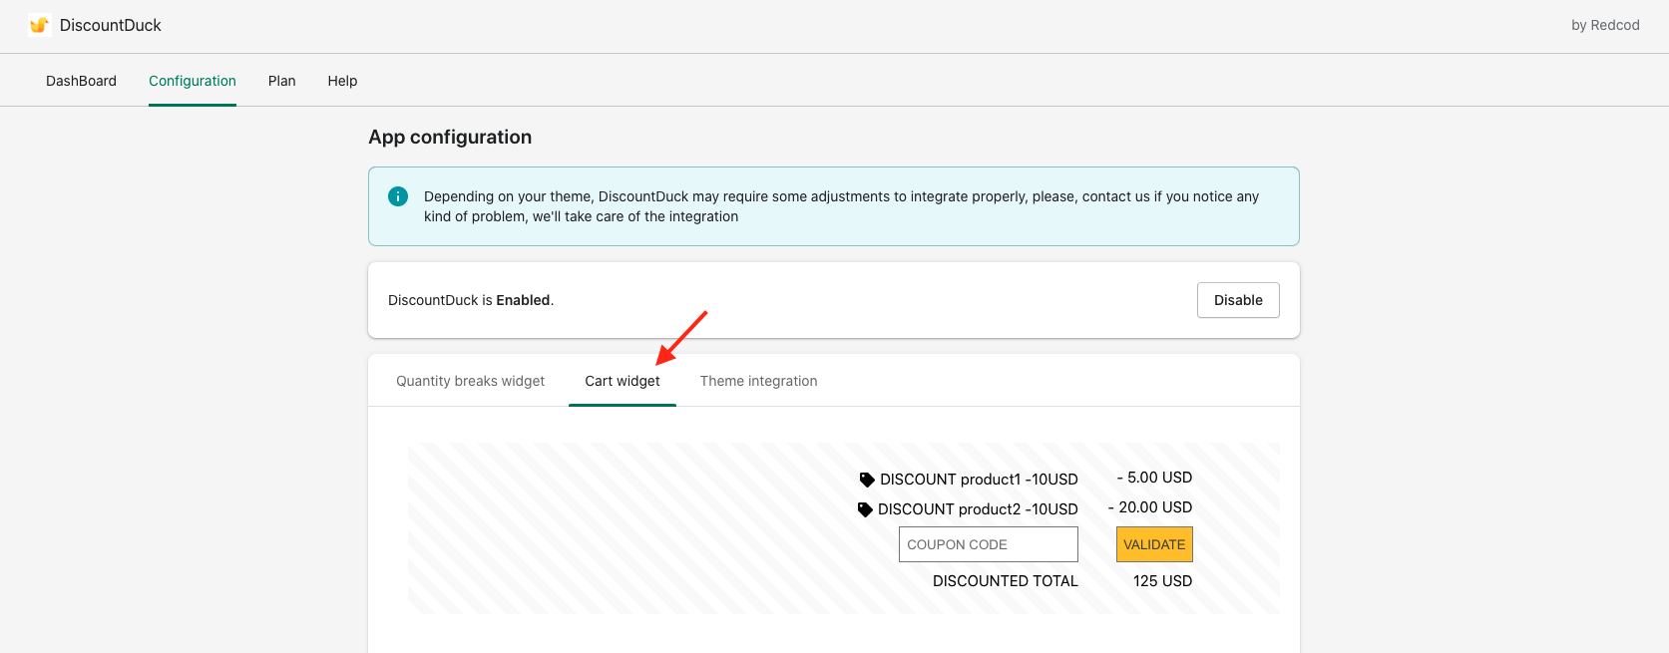This screenshot has height=653, width=1669.
Task: Click the DiscountDuck duck logo icon
Action: [x=39, y=25]
